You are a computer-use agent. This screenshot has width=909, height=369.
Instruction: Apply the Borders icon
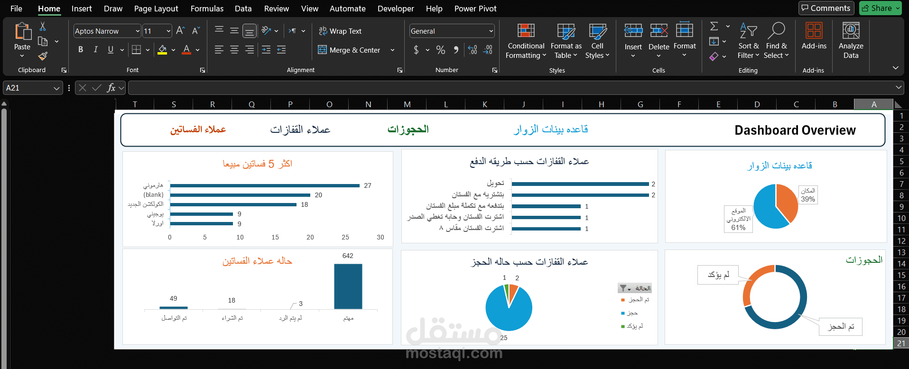pos(136,49)
